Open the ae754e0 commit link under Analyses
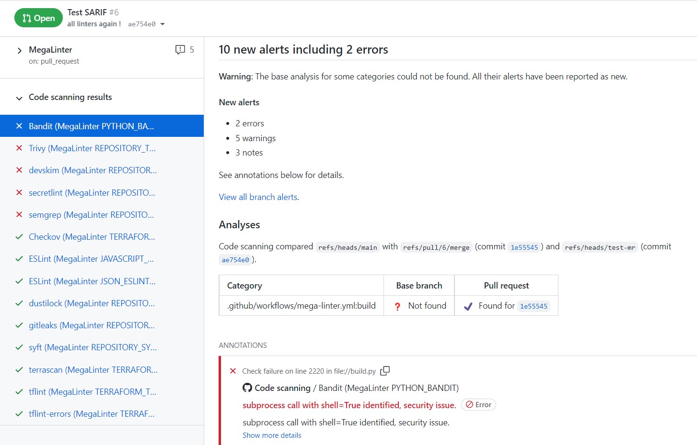Viewport: 697px width, 445px height. click(x=235, y=260)
